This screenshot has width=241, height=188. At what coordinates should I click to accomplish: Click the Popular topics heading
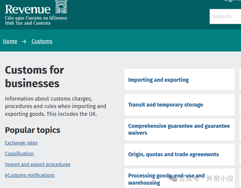click(32, 130)
